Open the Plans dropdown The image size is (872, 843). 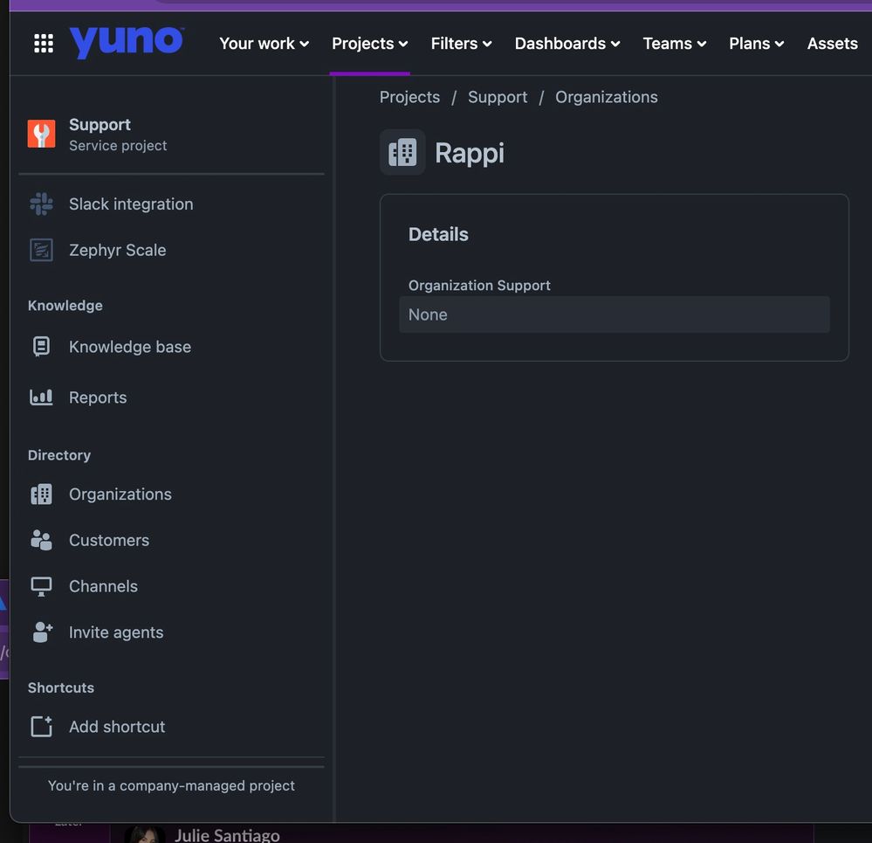pos(756,44)
